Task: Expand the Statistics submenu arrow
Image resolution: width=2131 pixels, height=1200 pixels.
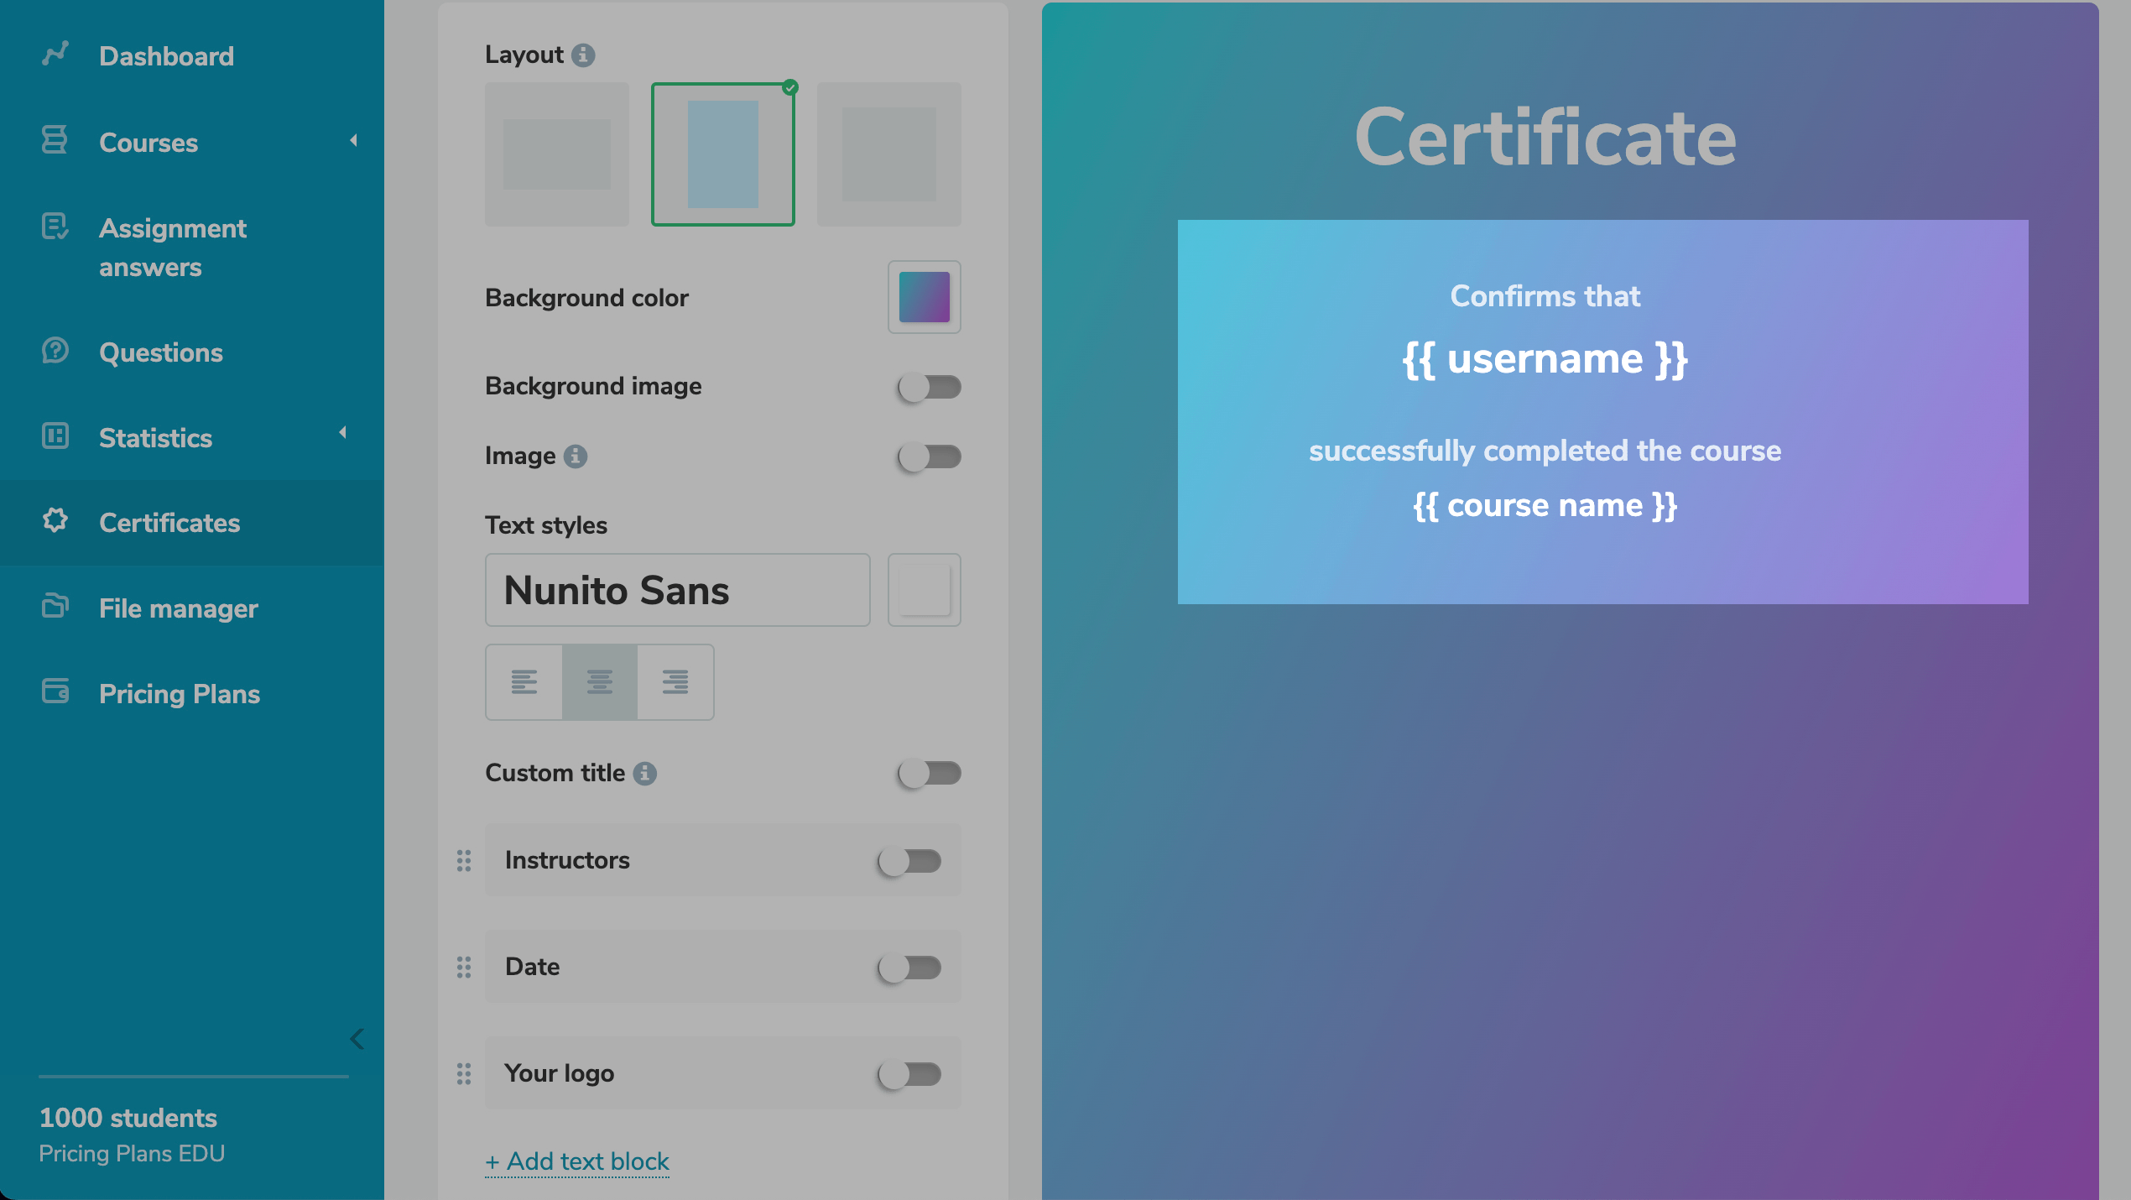Action: pyautogui.click(x=342, y=433)
